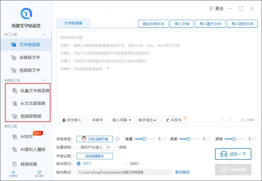The image size is (262, 181).
Task: Click the 长文本转语音 sidebar icon
Action: 15,103
